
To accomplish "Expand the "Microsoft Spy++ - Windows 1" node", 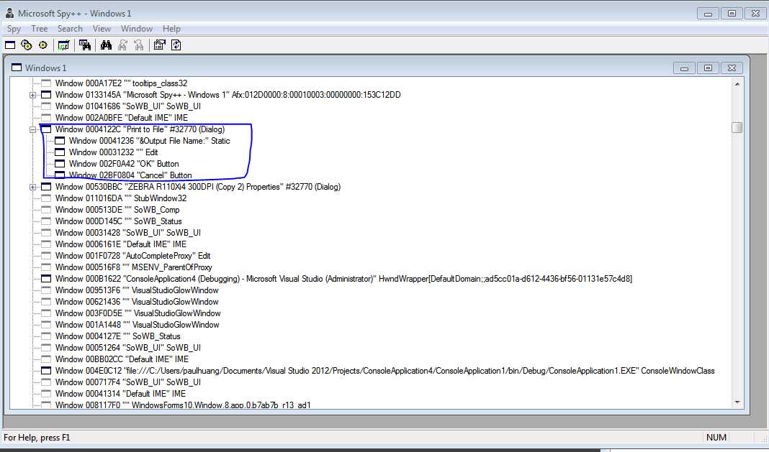I will tap(32, 95).
